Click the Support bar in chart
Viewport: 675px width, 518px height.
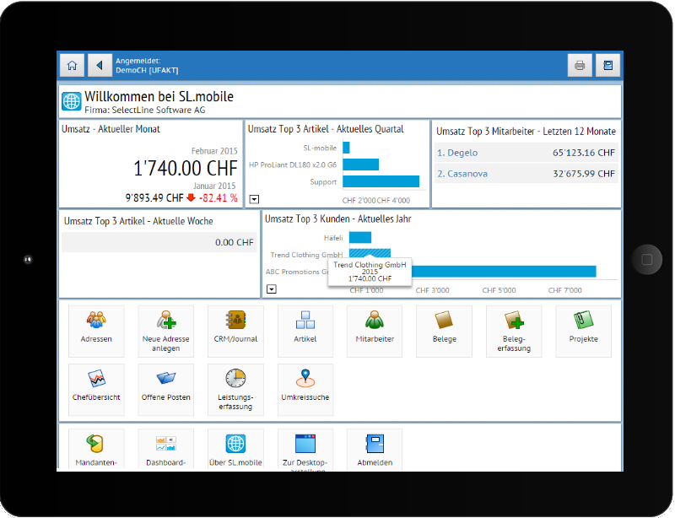(x=381, y=181)
